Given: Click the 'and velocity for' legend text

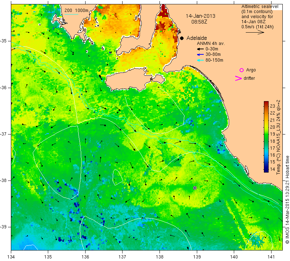Looking at the screenshot, I should point(257,17).
